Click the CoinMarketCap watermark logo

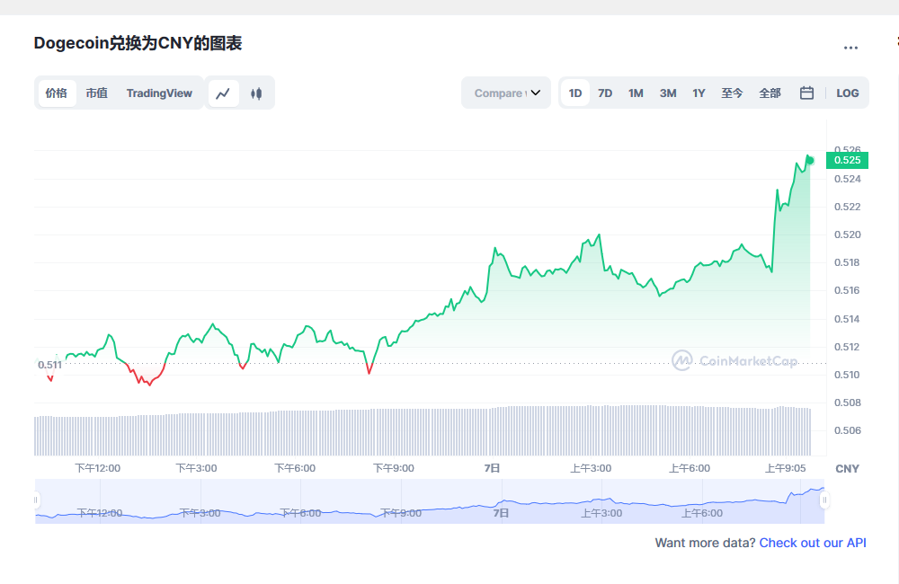[734, 361]
